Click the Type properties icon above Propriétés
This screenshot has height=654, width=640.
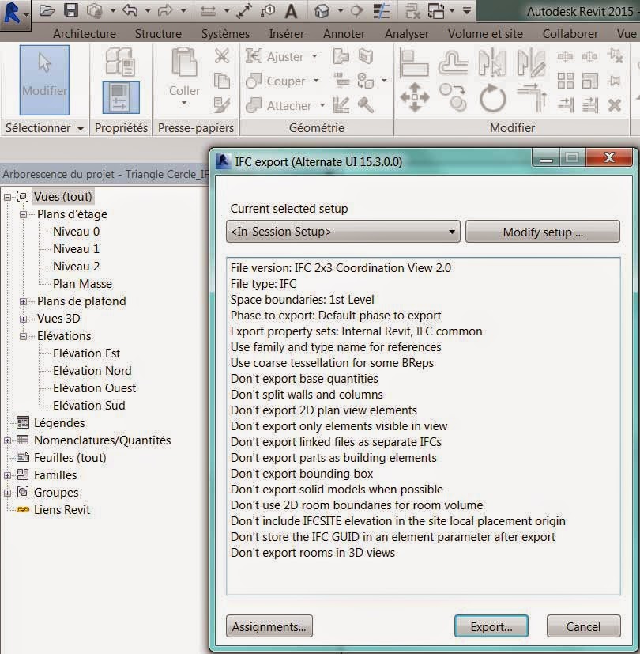(120, 62)
